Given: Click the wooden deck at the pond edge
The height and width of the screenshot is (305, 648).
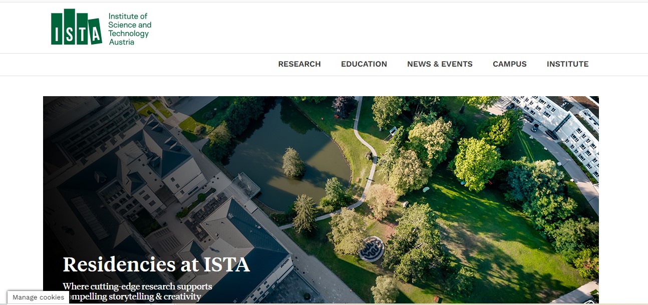Looking at the screenshot, I should tap(245, 185).
